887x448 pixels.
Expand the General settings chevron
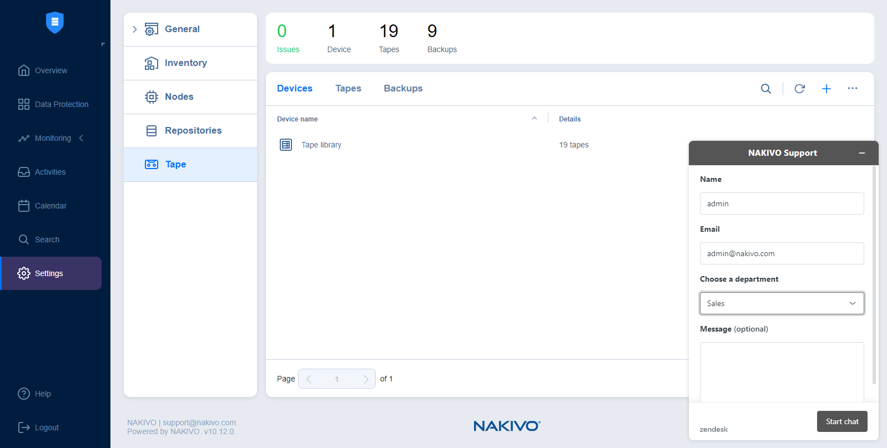(x=135, y=29)
